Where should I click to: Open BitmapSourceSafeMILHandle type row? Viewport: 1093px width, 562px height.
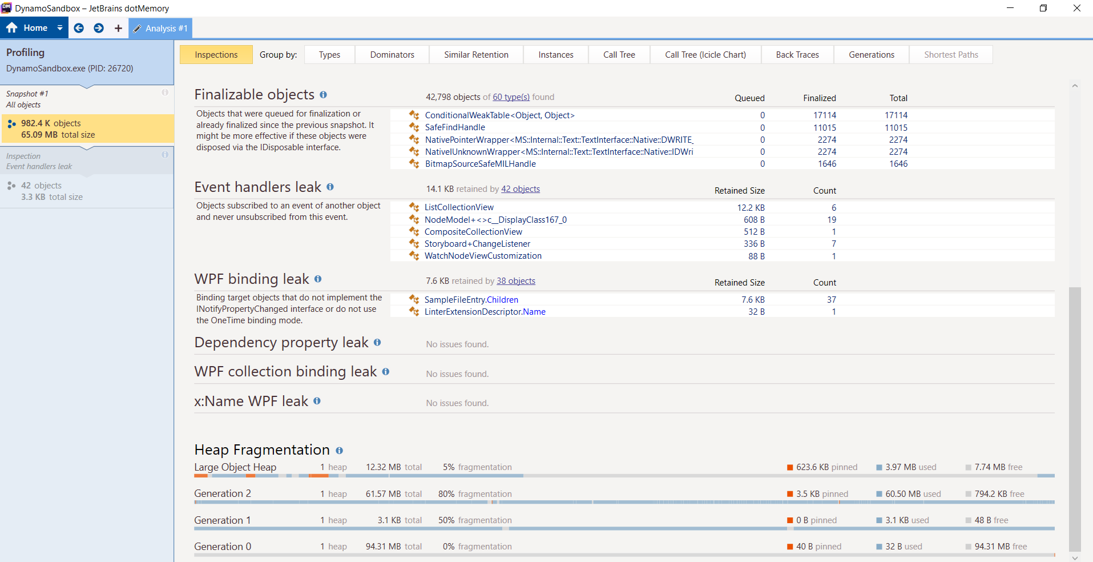481,164
